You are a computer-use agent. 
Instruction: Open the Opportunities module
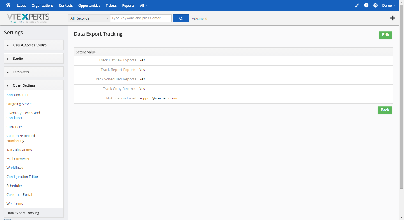89,6
